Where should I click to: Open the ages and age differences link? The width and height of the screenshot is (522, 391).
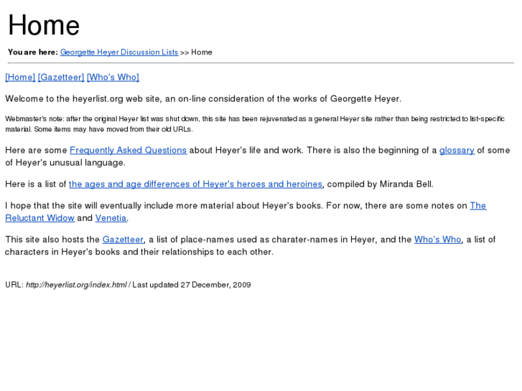coord(196,184)
